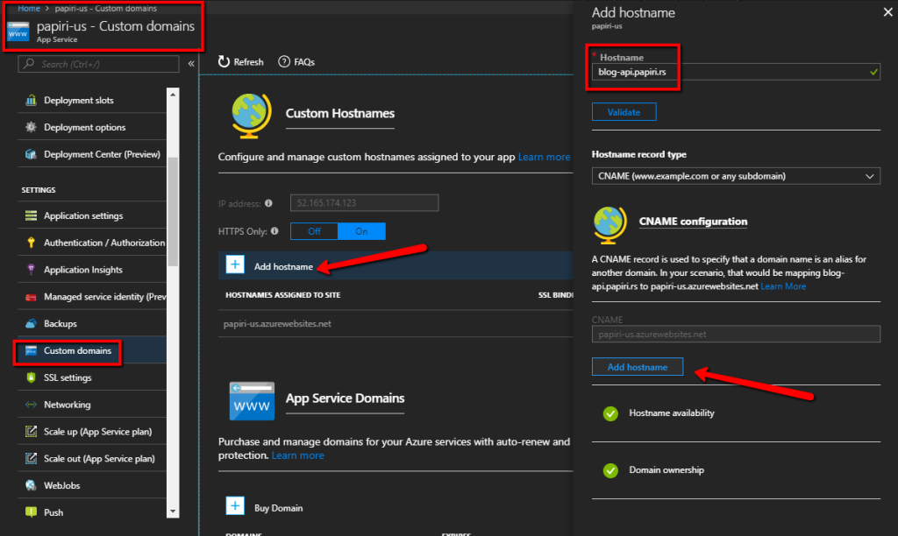Click the info icon next to IP address
This screenshot has height=536, width=898.
pos(268,203)
